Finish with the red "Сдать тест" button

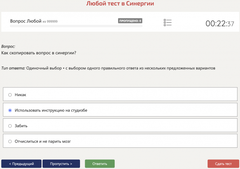pyautogui.click(x=223, y=164)
